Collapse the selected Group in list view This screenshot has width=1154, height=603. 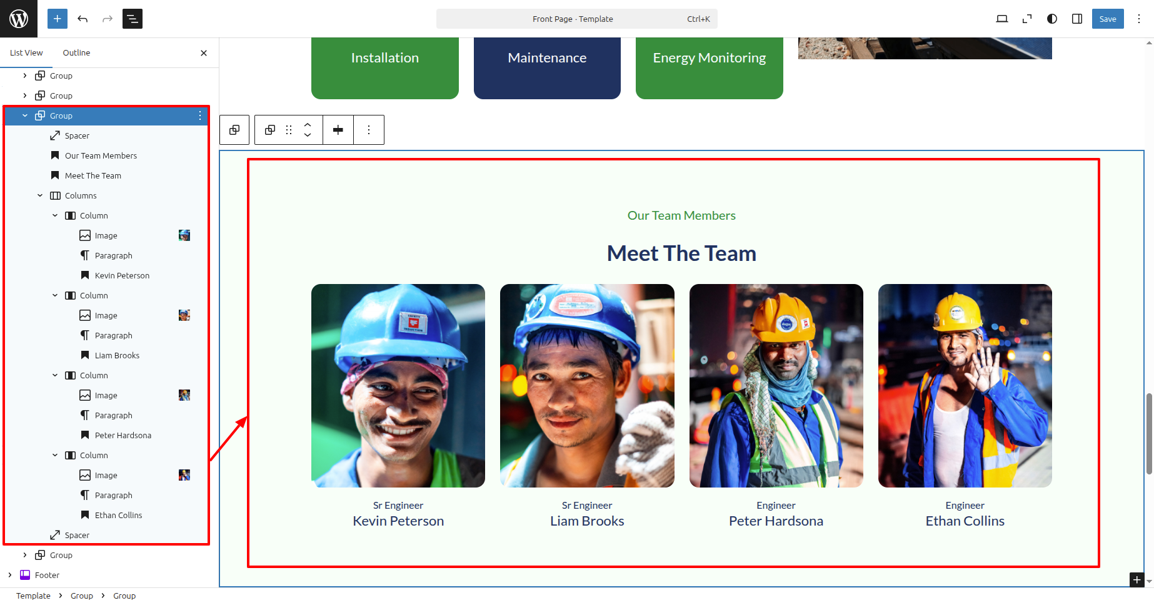tap(25, 115)
